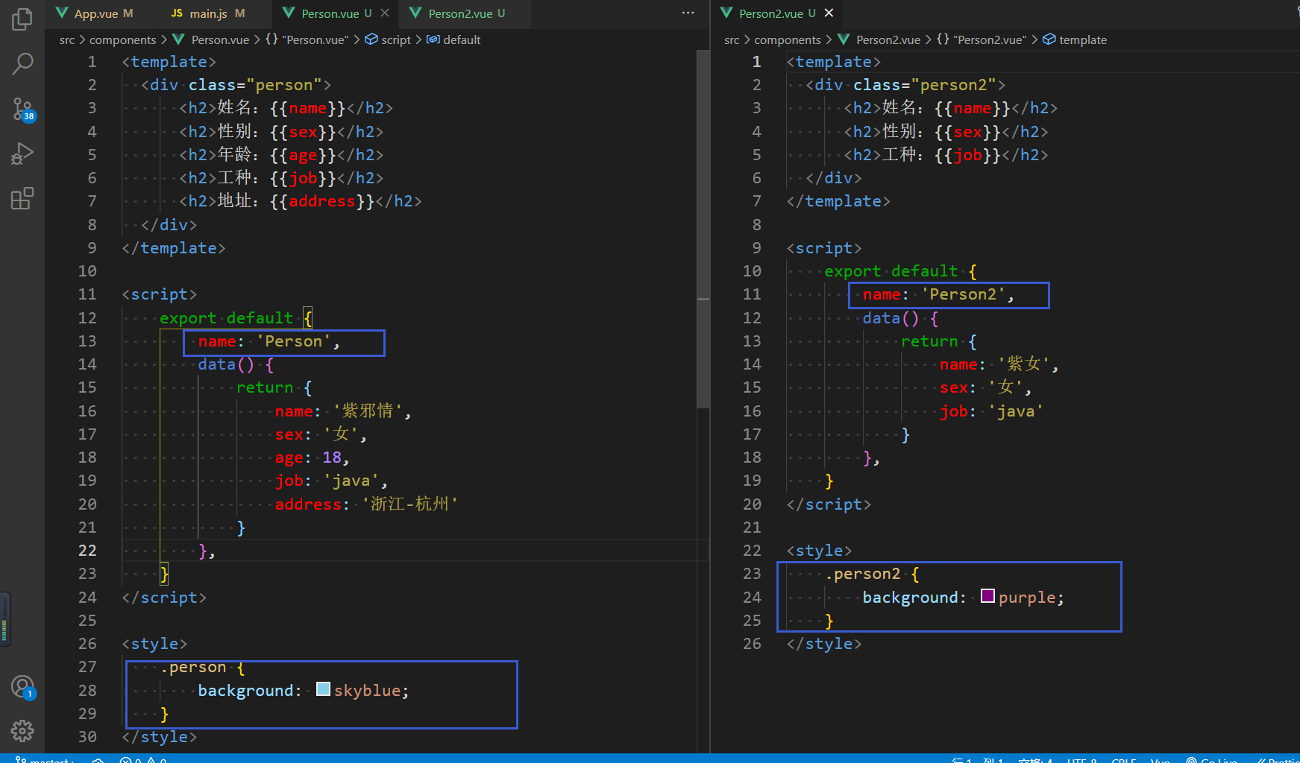The height and width of the screenshot is (763, 1300).
Task: Click 'data()' in Person2.vue editor
Action: 891,318
